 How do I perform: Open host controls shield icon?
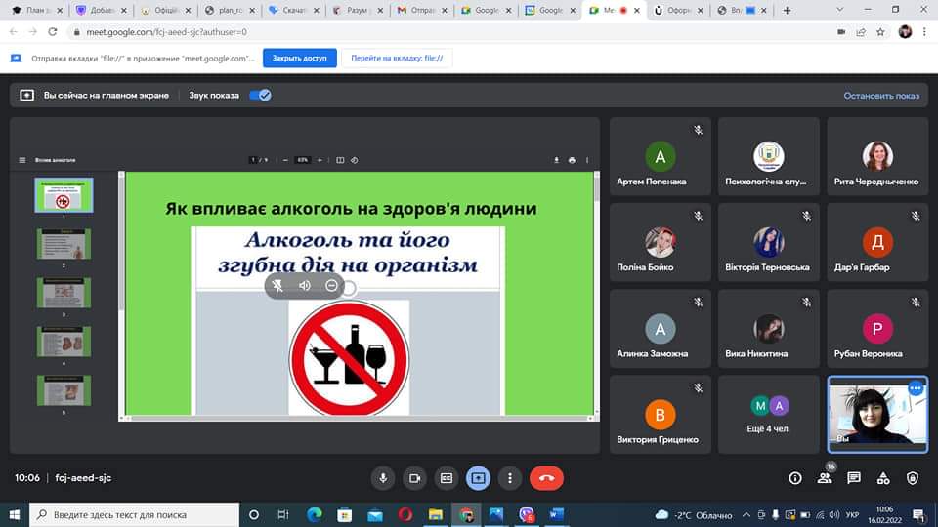coord(913,478)
